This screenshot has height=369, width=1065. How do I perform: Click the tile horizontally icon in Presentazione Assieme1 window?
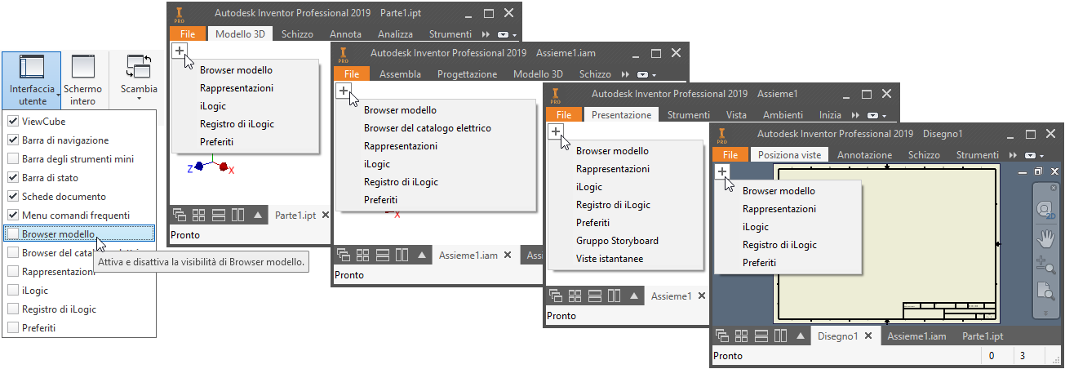click(x=595, y=296)
